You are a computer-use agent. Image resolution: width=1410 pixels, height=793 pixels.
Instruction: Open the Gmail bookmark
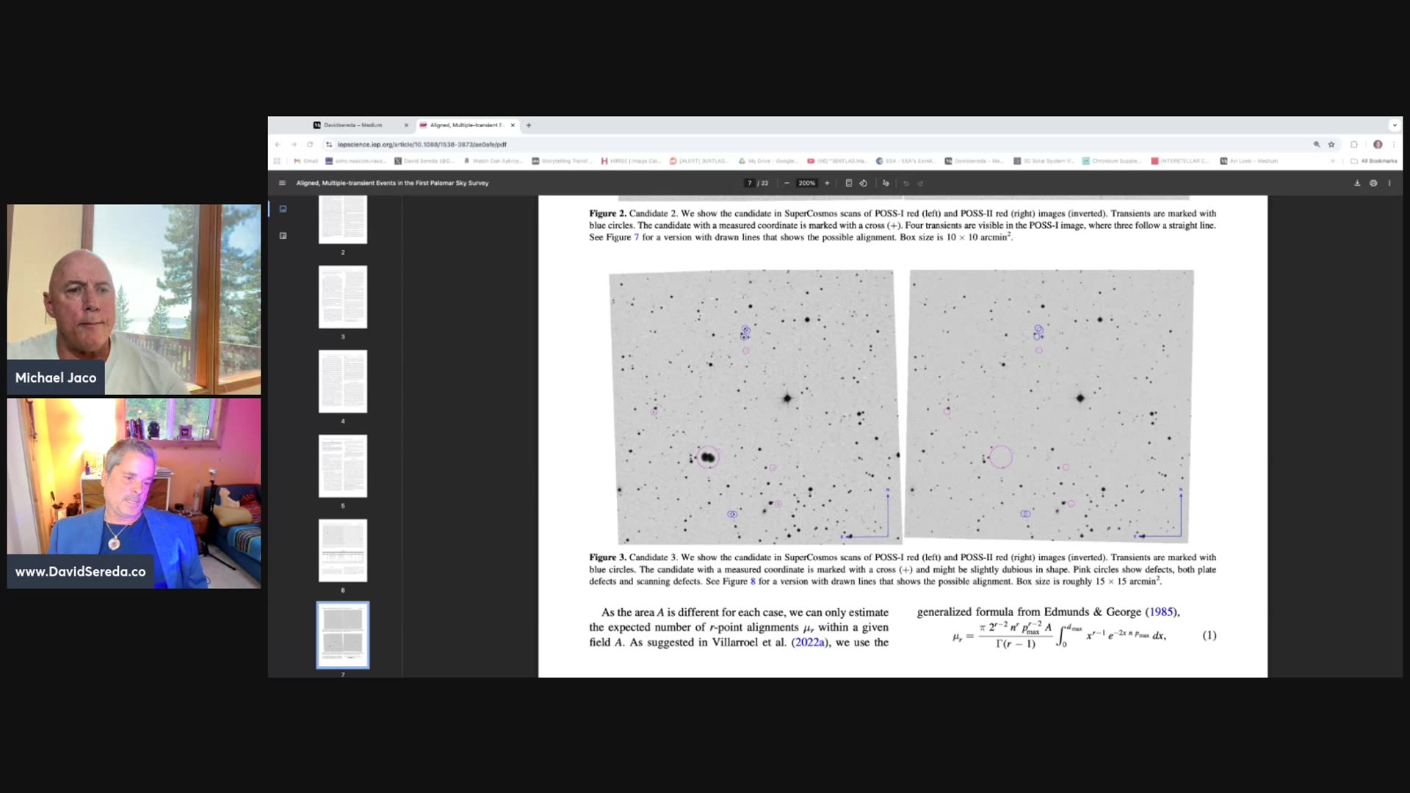305,161
